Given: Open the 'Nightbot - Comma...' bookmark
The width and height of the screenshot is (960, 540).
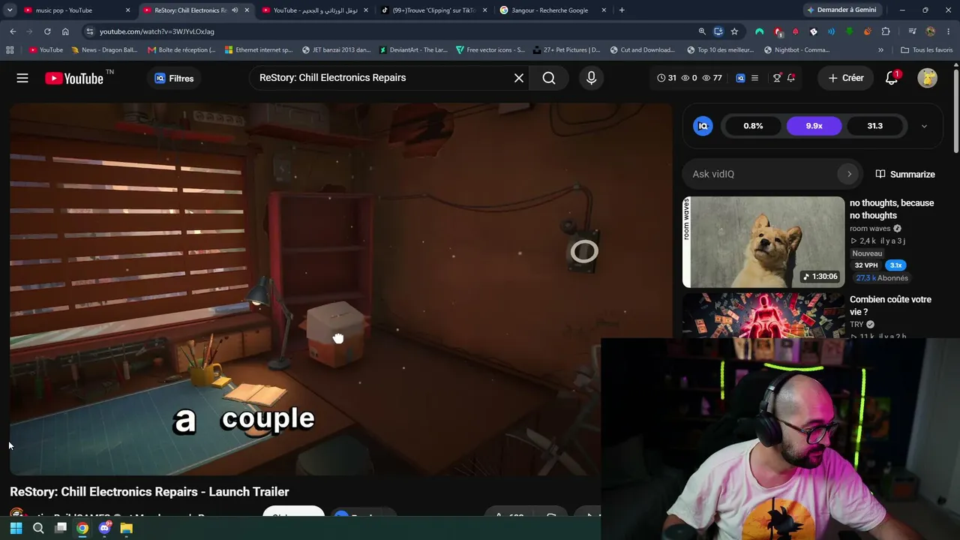Looking at the screenshot, I should click(796, 50).
